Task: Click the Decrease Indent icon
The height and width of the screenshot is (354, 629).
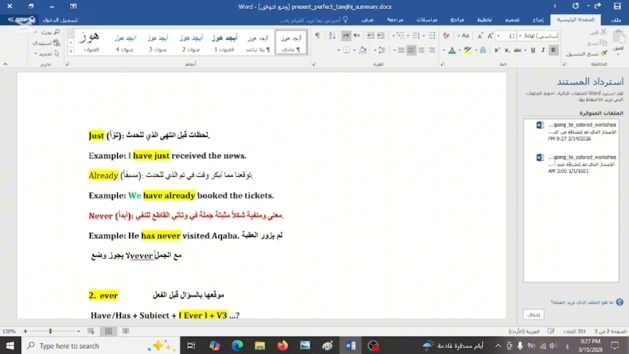Action: click(381, 36)
